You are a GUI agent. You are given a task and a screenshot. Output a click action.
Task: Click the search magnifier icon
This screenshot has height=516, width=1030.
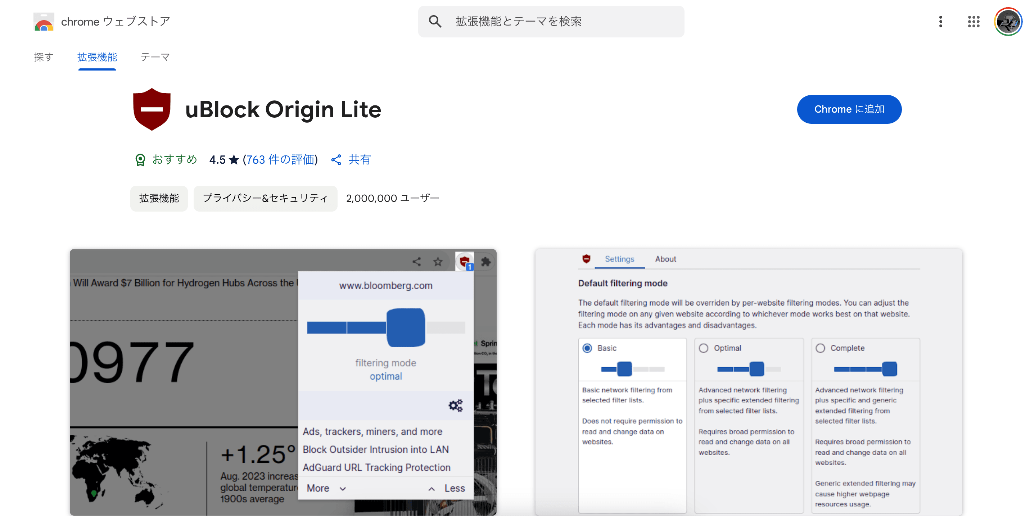[x=435, y=21]
